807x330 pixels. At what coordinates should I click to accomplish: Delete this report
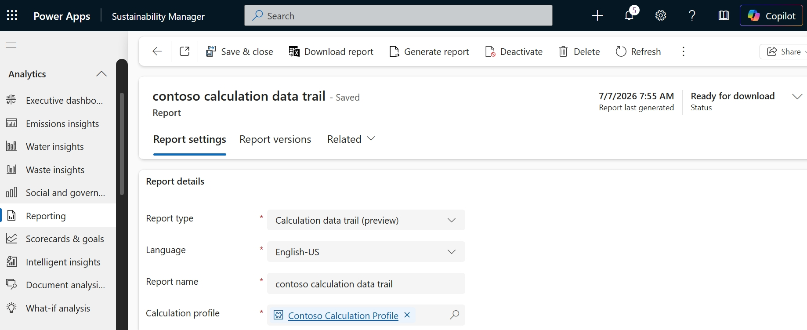(x=579, y=51)
